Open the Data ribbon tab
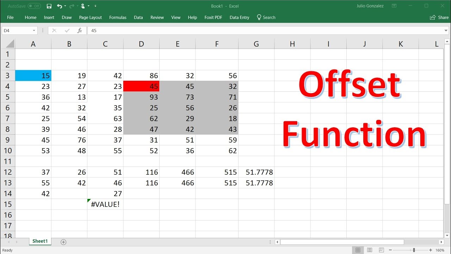The image size is (451, 254). (x=138, y=17)
